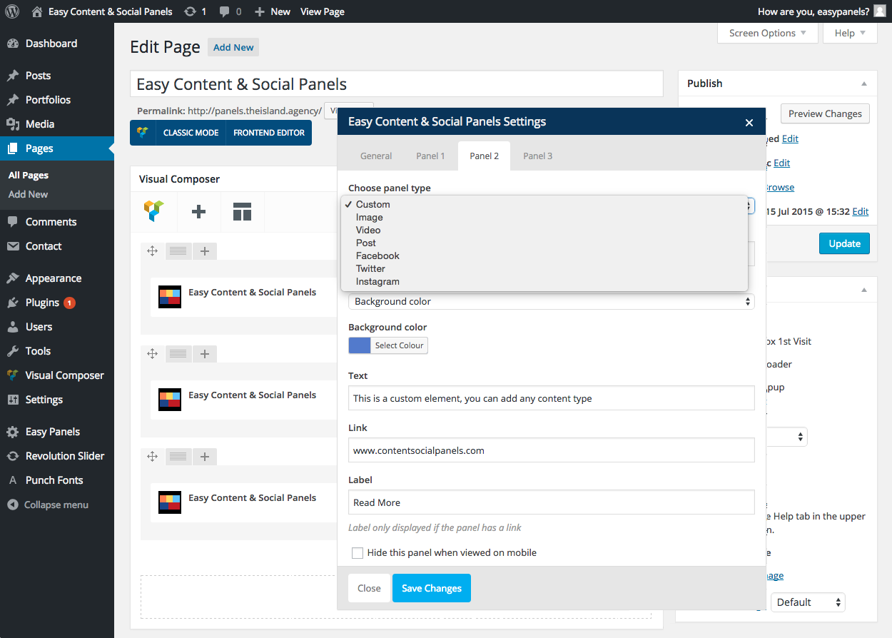Click the blue background color swatch
892x638 pixels.
click(360, 345)
